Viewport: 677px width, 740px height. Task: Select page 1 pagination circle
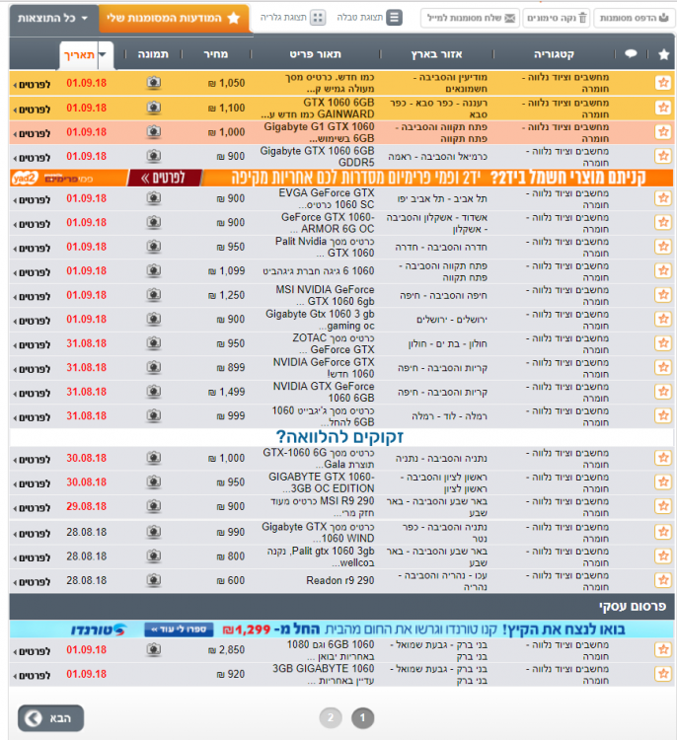(362, 718)
